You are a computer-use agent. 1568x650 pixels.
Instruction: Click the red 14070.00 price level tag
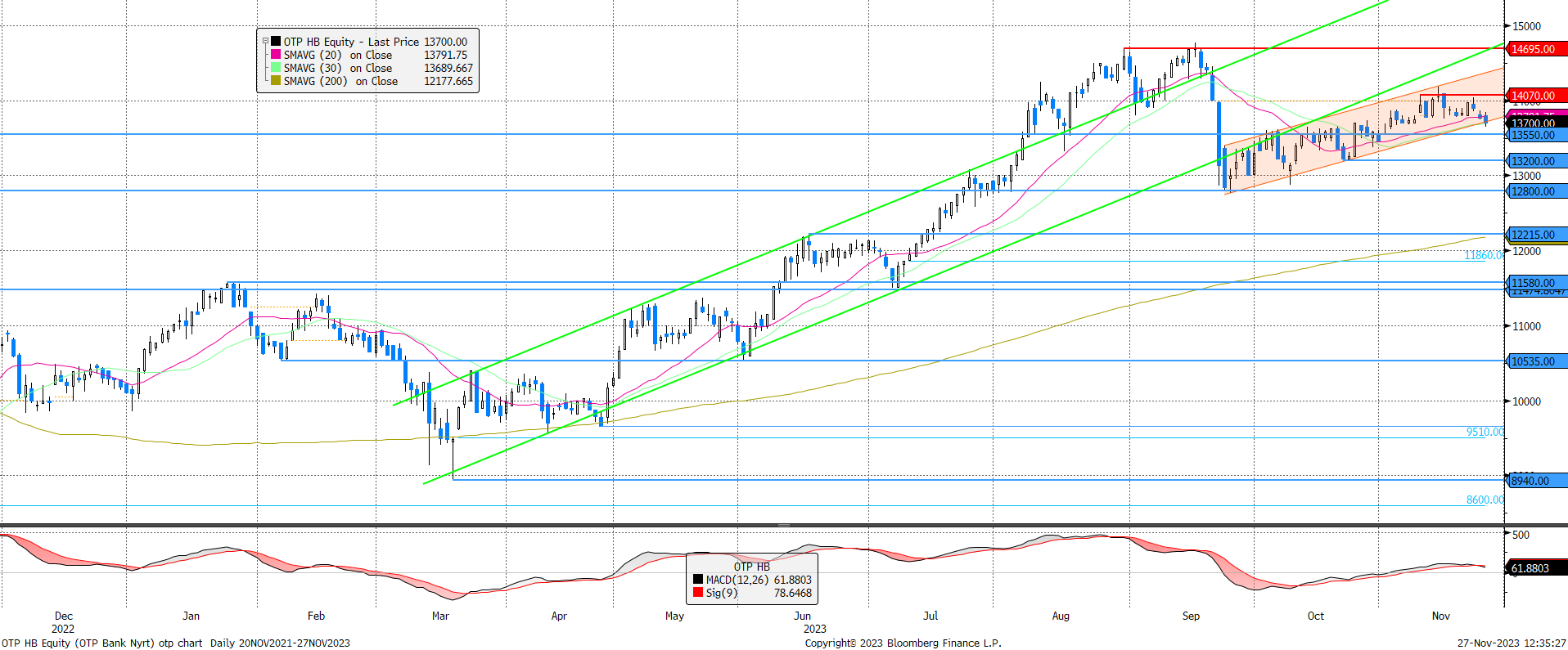coord(1536,96)
